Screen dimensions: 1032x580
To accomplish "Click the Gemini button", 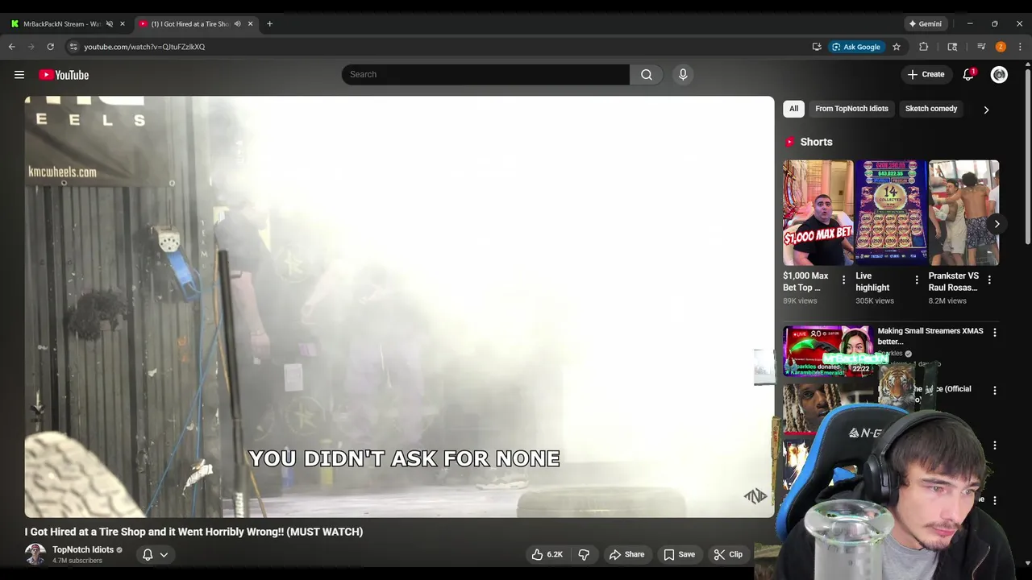I will click(925, 24).
